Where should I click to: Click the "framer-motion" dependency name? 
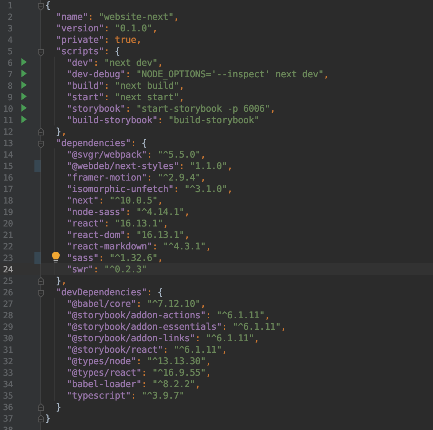click(x=107, y=178)
